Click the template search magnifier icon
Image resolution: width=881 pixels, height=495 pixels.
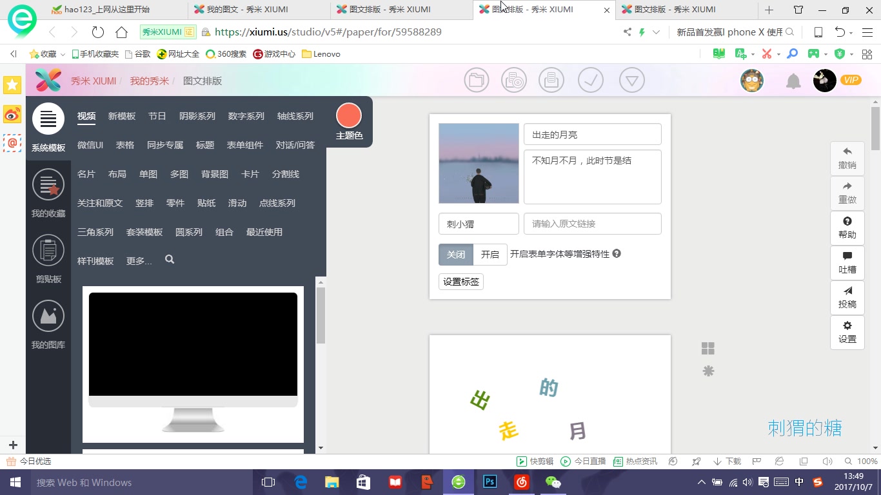click(169, 260)
